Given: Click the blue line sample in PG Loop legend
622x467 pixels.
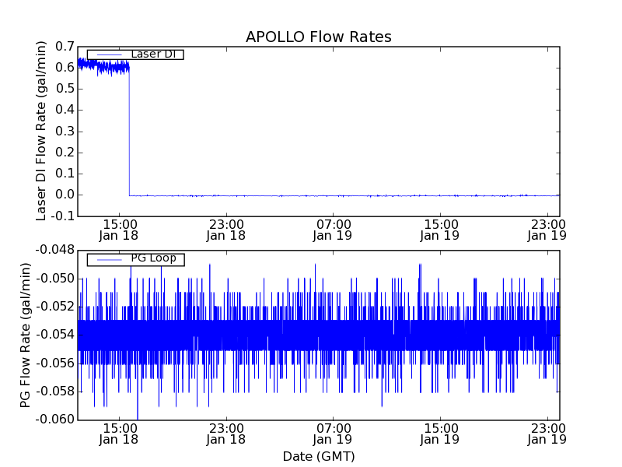Looking at the screenshot, I should point(110,260).
